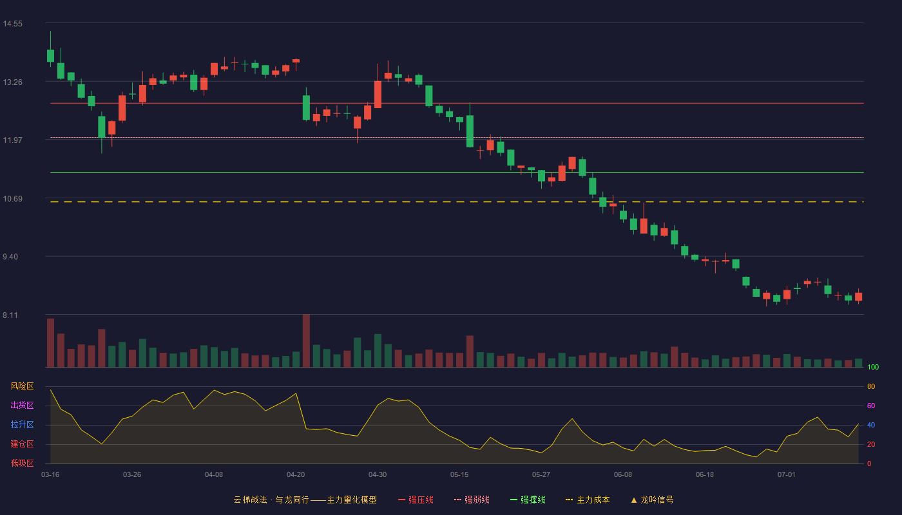The image size is (902, 515).
Task: Click the chart title 云梯战法 · 与龙同行
Action: point(271,500)
